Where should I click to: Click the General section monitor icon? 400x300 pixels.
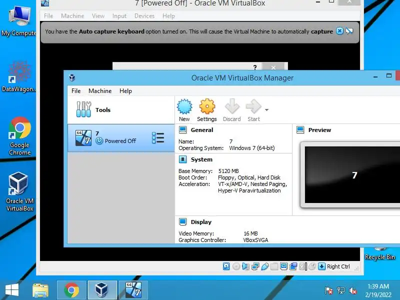click(182, 130)
